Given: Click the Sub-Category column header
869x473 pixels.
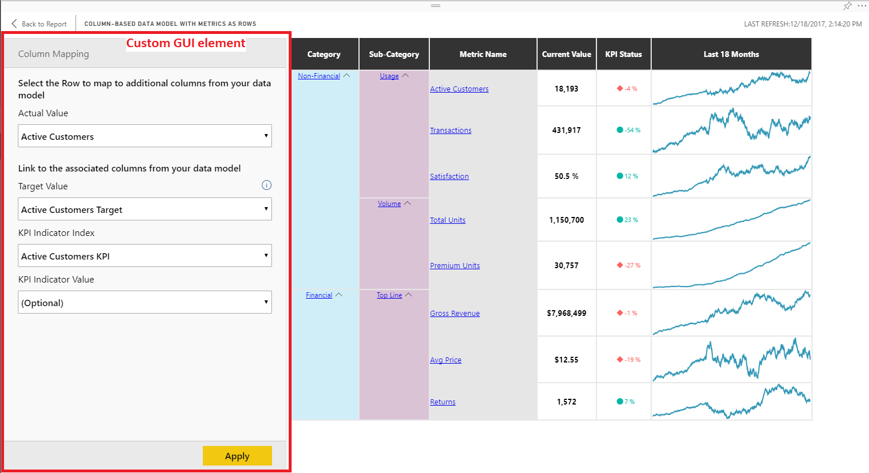Looking at the screenshot, I should pos(394,54).
